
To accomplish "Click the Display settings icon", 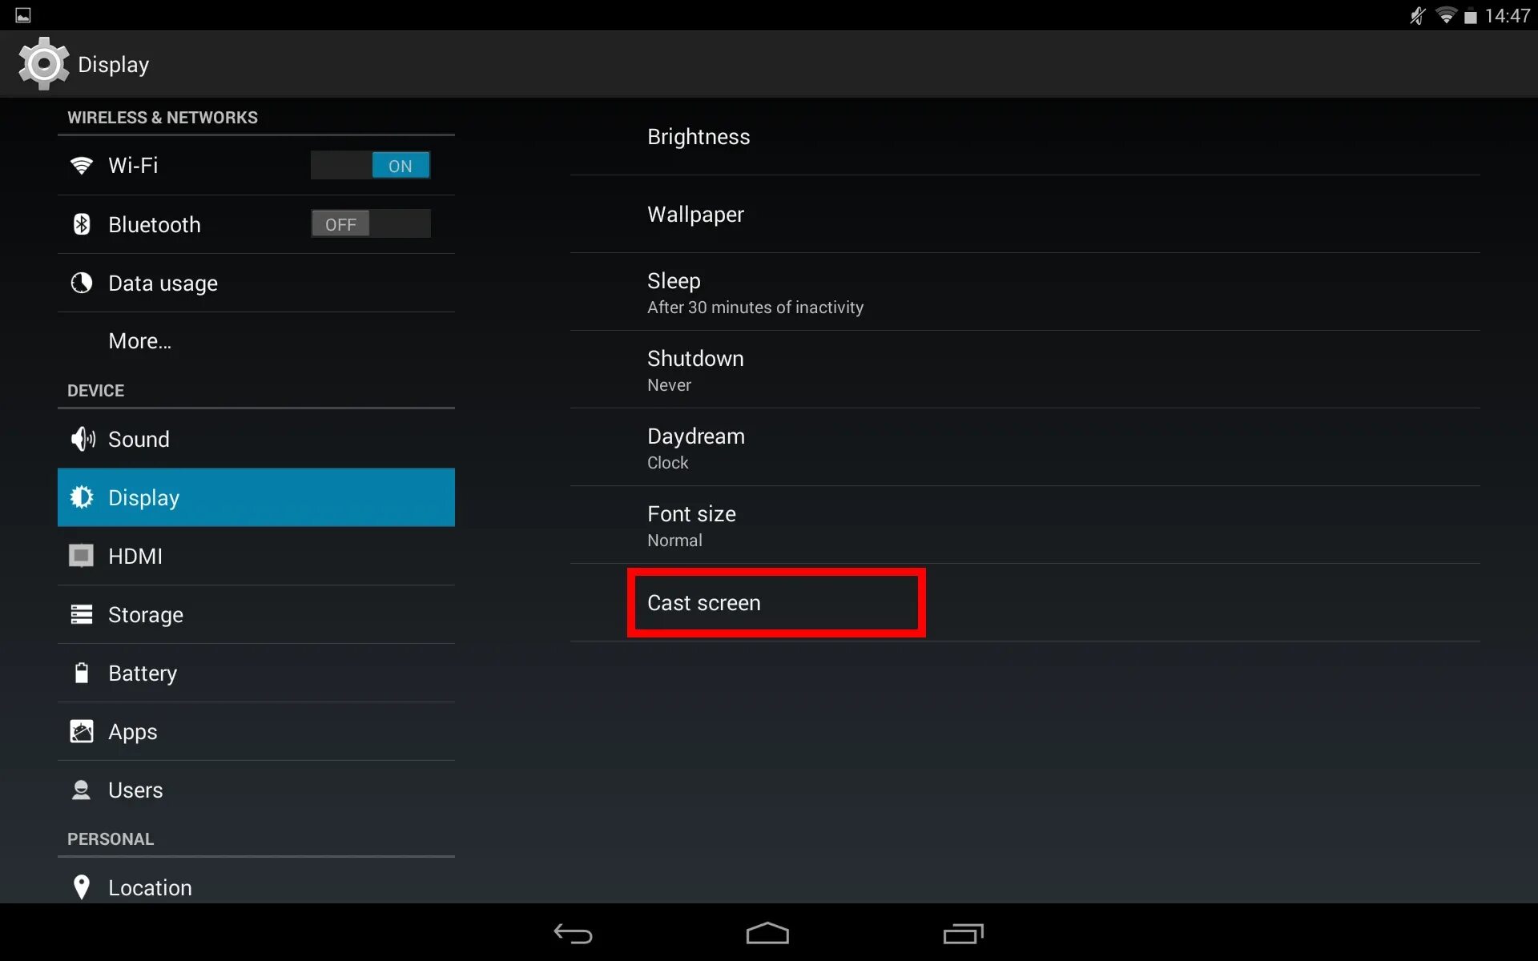I will click(x=83, y=497).
